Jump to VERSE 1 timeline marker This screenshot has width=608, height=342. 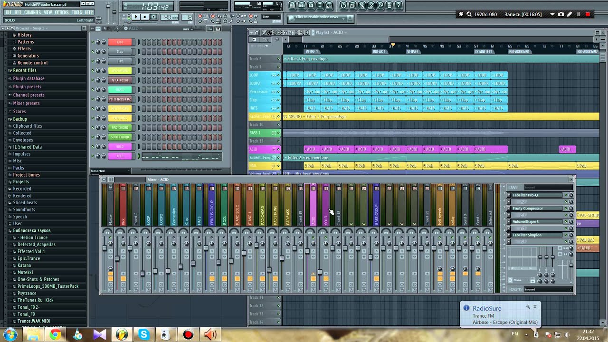(312, 51)
